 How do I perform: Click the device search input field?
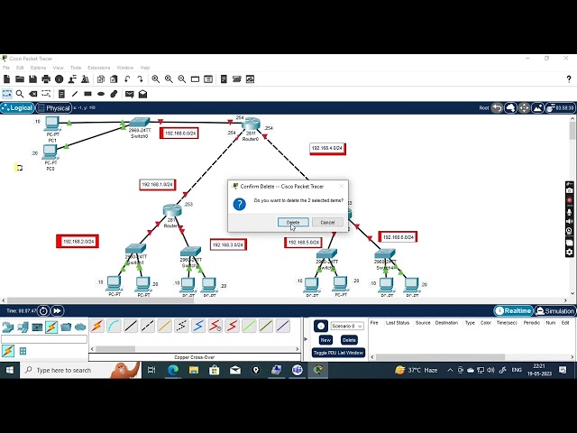click(44, 339)
